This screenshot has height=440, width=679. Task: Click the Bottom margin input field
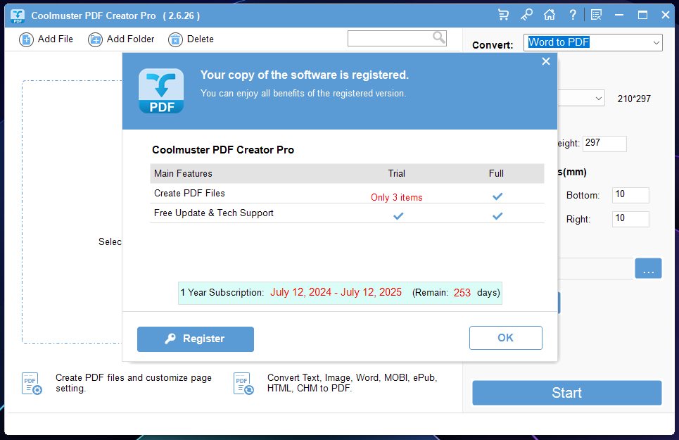[x=630, y=195]
